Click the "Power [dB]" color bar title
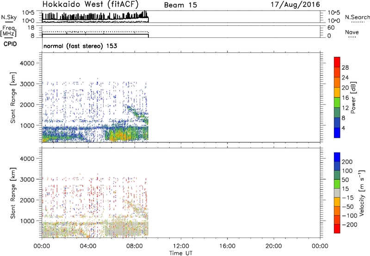Screen dimensions: 370x256 (x=353, y=98)
